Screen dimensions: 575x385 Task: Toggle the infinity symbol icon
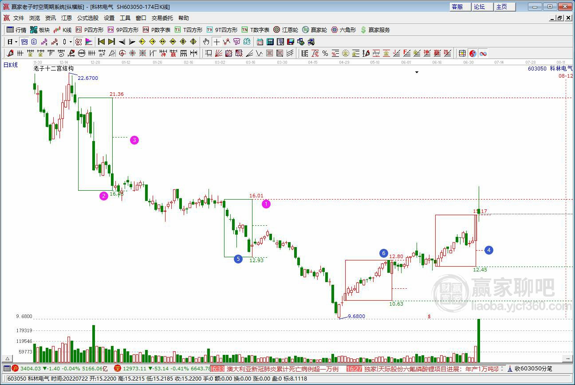(x=483, y=54)
